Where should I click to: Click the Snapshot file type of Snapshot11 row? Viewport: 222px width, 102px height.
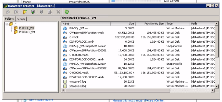[x=174, y=46]
